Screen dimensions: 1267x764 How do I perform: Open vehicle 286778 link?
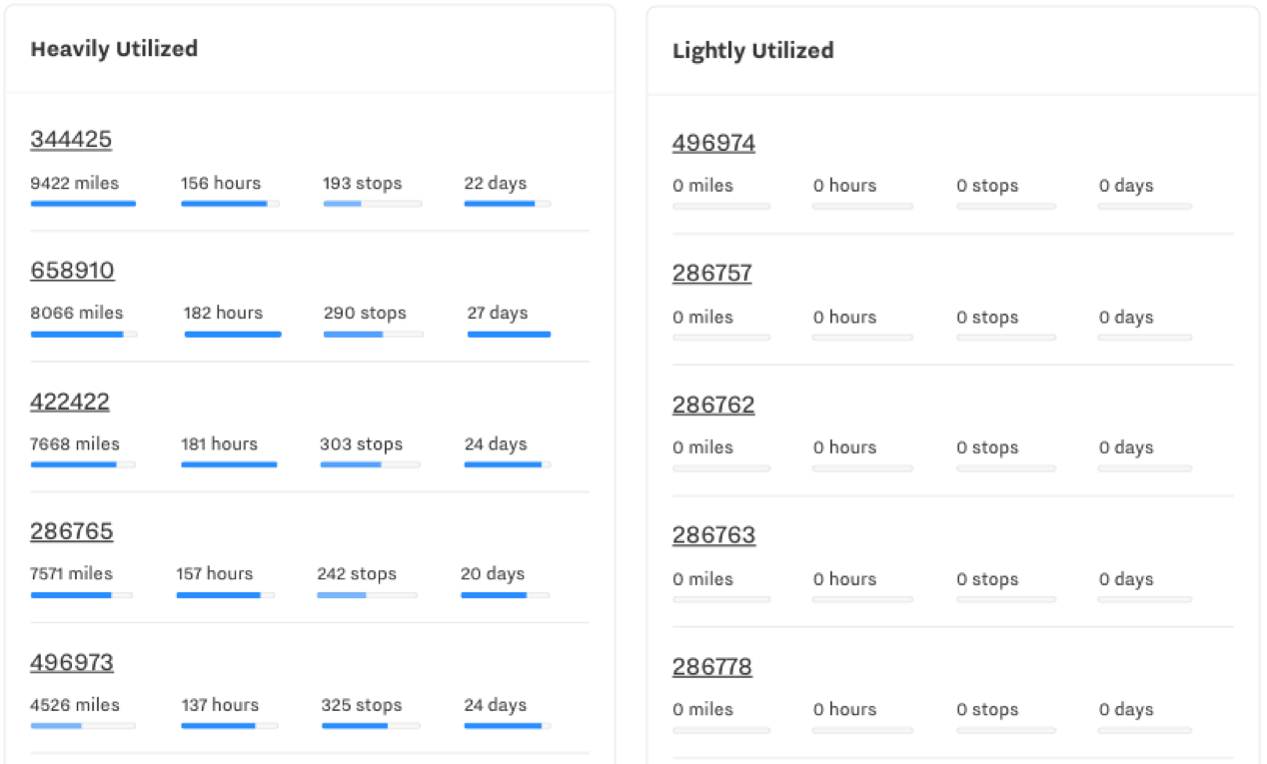pyautogui.click(x=712, y=666)
